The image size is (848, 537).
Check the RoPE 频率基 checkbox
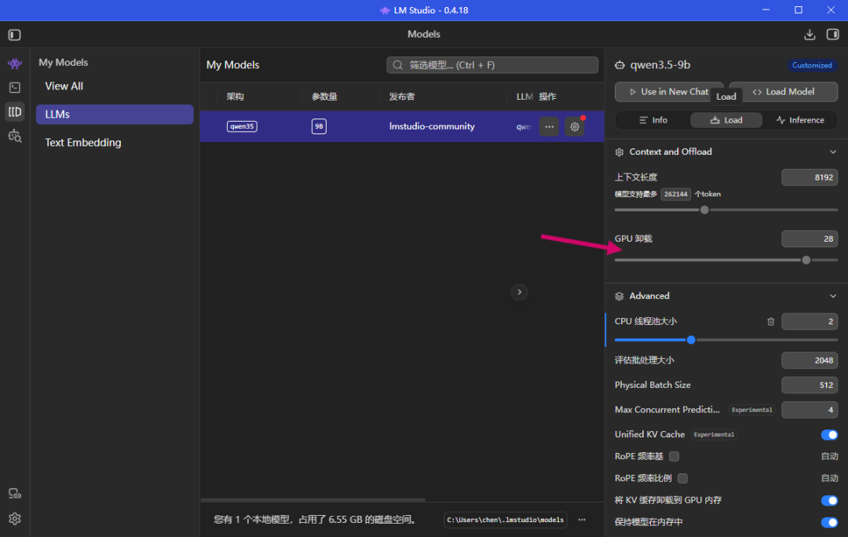[674, 456]
